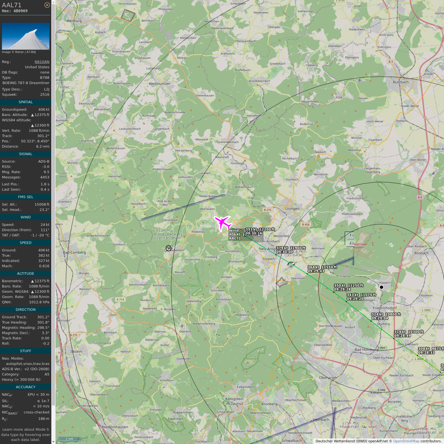Screen dimensions: 444x444
Task: Click the magenta AAL71 aircraft icon
Action: click(x=222, y=223)
